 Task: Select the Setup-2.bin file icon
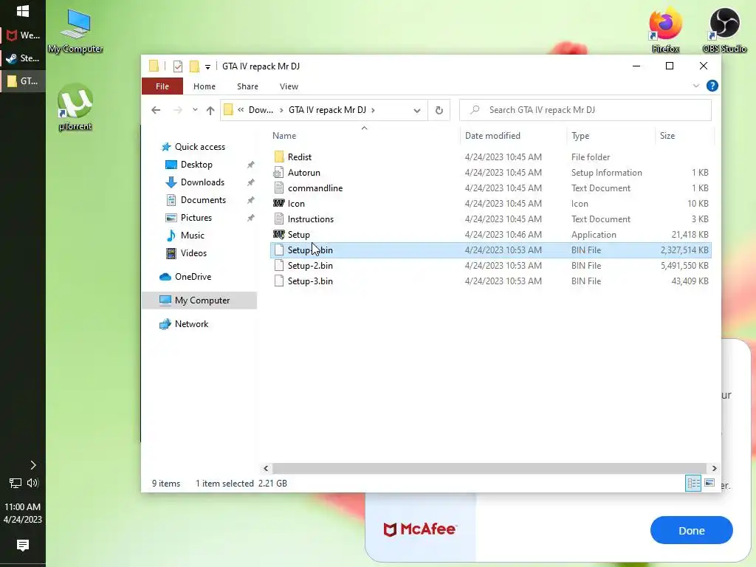278,266
